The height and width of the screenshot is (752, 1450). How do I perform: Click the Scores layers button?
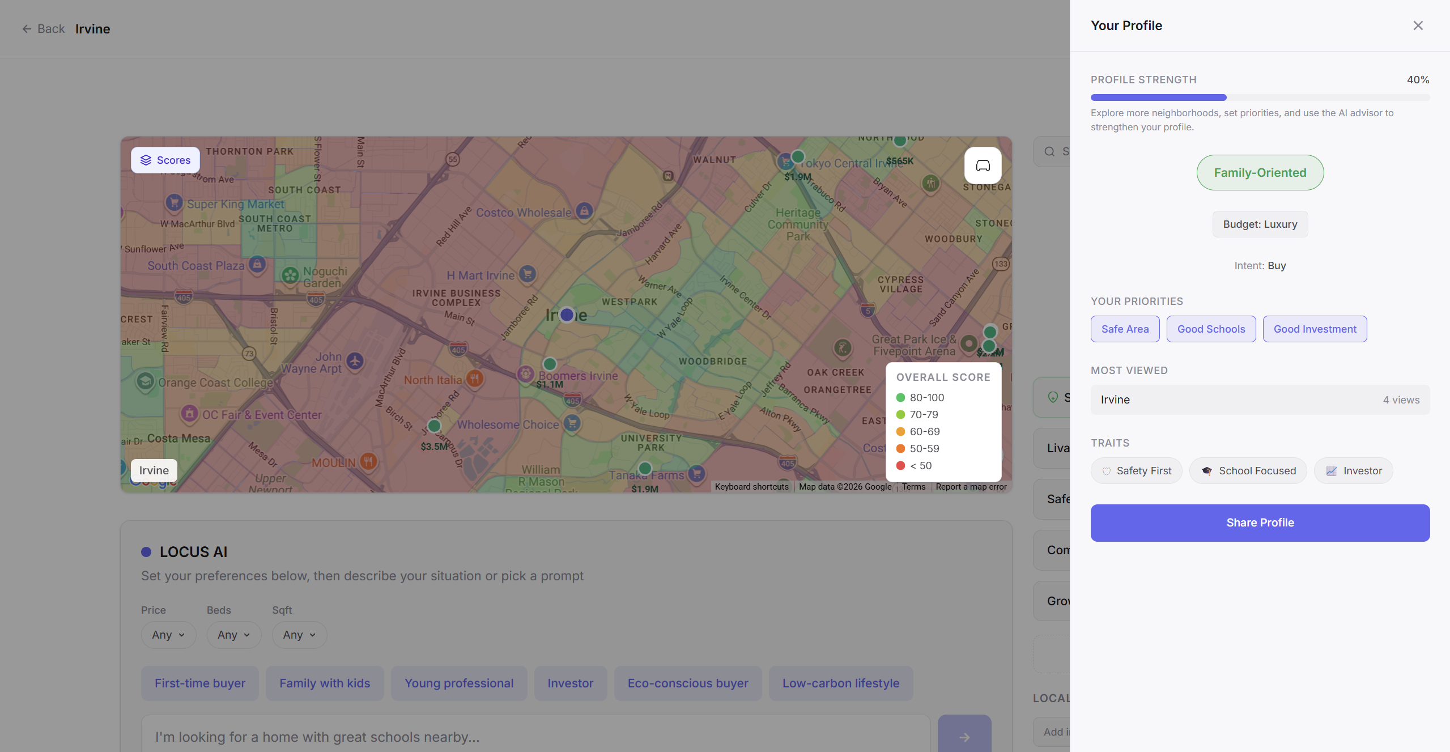(165, 160)
